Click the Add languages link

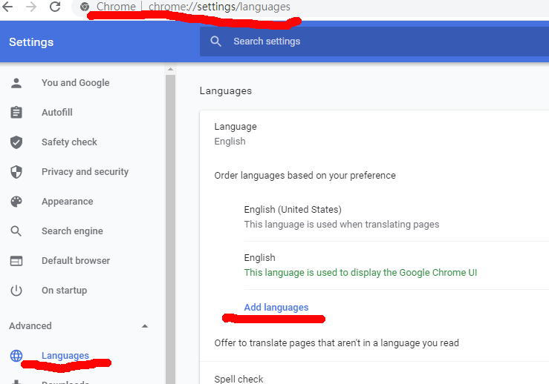[x=276, y=308]
